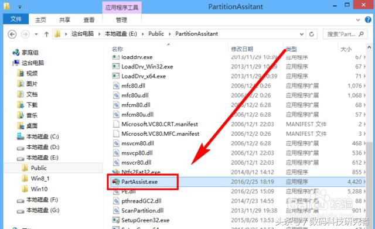Click the mfcm80.dll file icon

pyautogui.click(x=116, y=105)
